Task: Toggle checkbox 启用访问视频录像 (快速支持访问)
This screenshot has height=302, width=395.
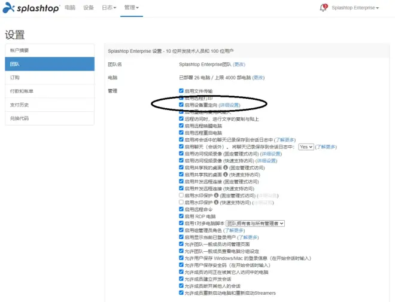Action: pos(181,160)
